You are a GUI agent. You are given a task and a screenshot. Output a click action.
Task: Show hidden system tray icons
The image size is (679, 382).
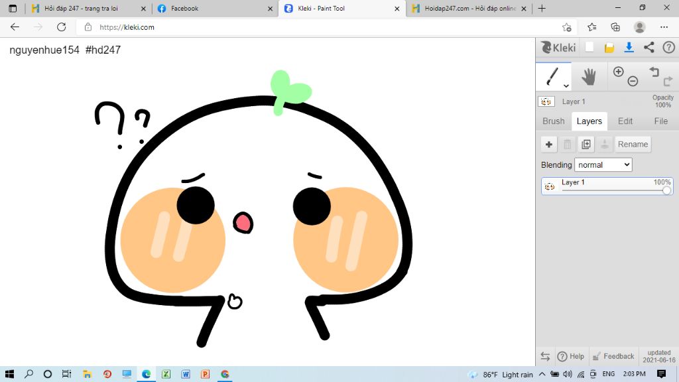click(542, 374)
